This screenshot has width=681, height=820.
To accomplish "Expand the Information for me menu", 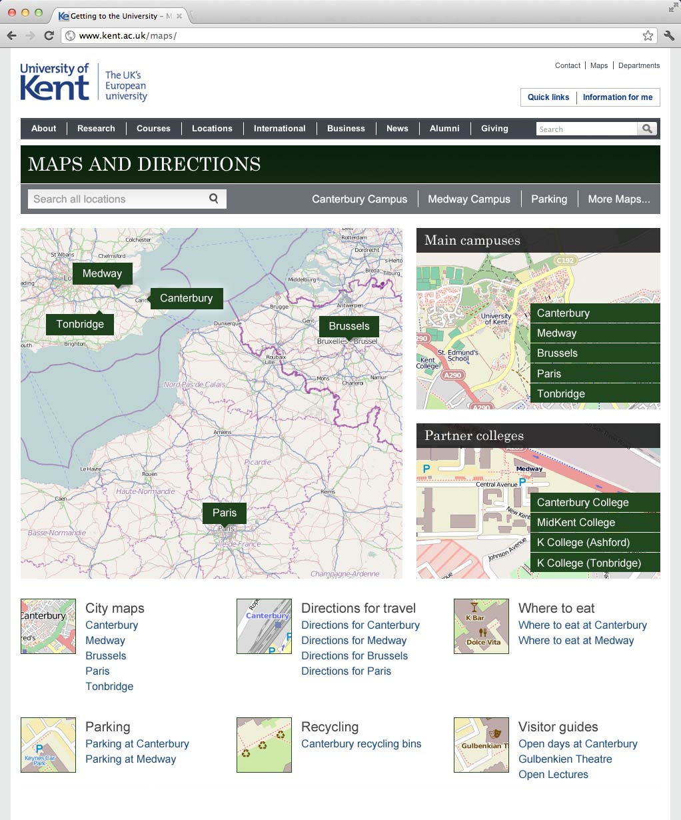I will point(618,97).
